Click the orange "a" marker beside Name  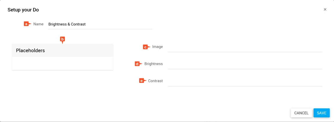point(27,24)
